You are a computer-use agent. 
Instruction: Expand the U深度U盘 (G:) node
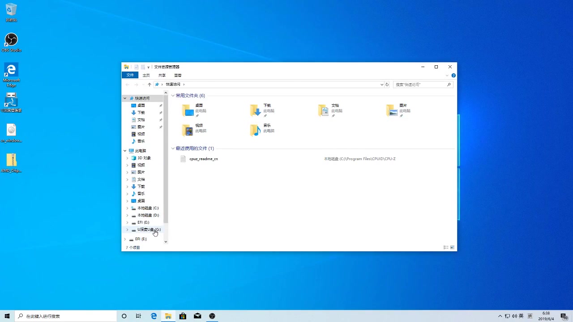coord(127,229)
